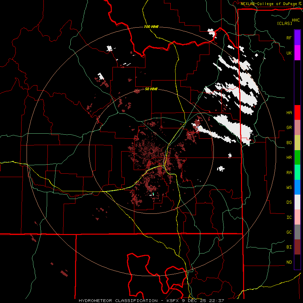Click the WS blue legend swatch
303x303 pixels.
pyautogui.click(x=297, y=187)
